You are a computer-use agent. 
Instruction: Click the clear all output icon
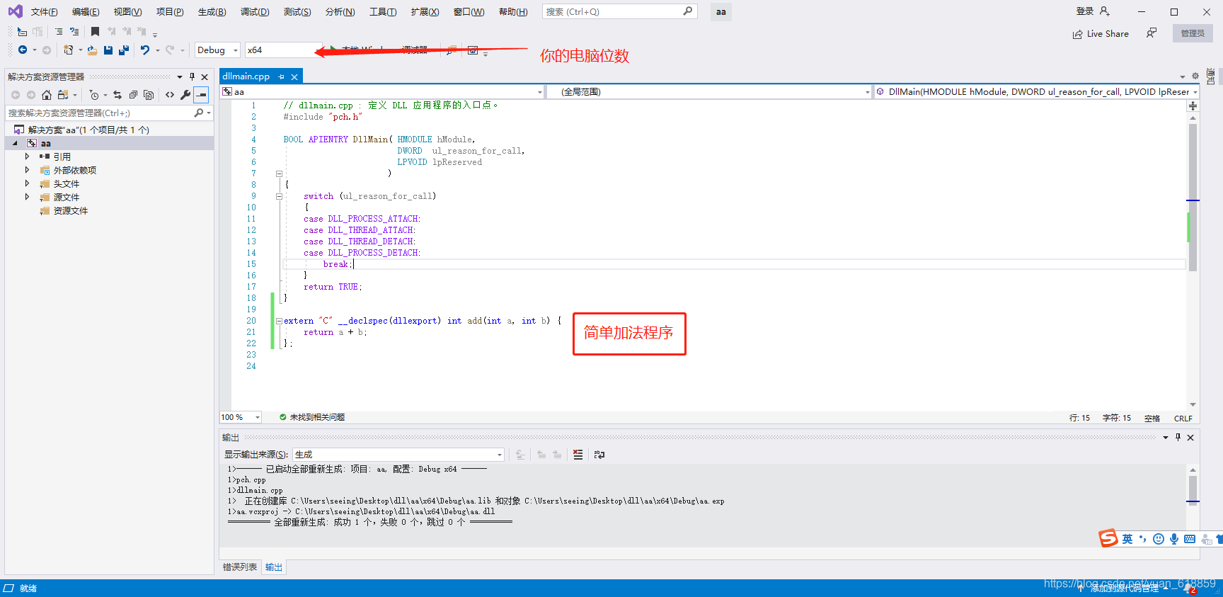pos(578,455)
